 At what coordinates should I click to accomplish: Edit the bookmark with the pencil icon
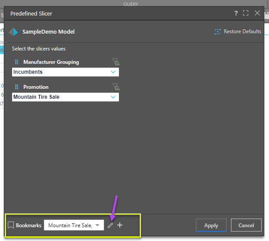(x=110, y=225)
